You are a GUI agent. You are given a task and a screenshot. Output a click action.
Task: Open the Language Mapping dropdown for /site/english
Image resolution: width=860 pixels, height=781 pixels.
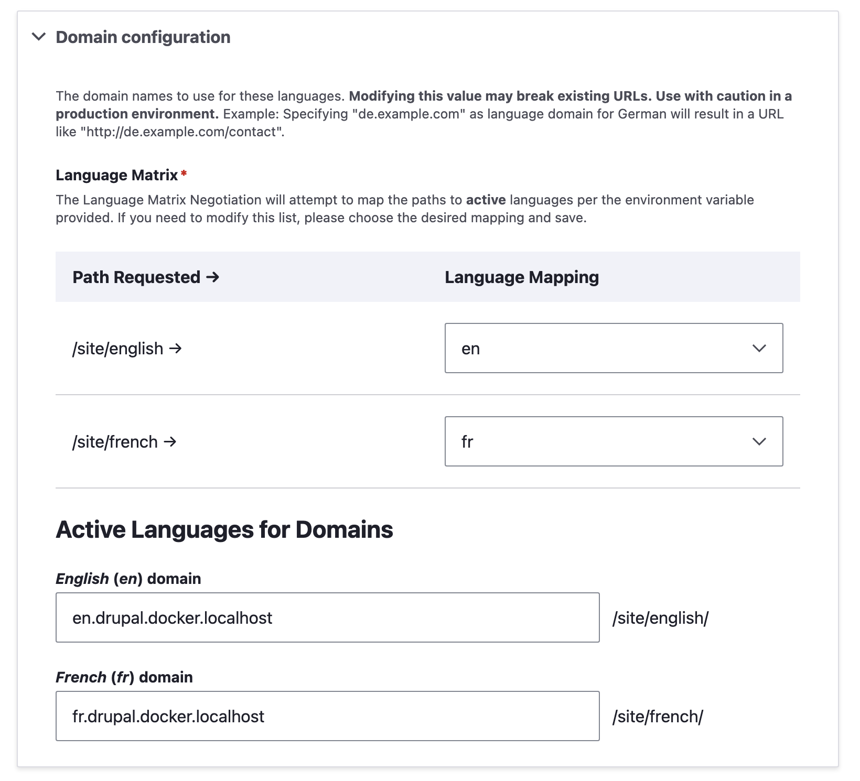coord(614,348)
